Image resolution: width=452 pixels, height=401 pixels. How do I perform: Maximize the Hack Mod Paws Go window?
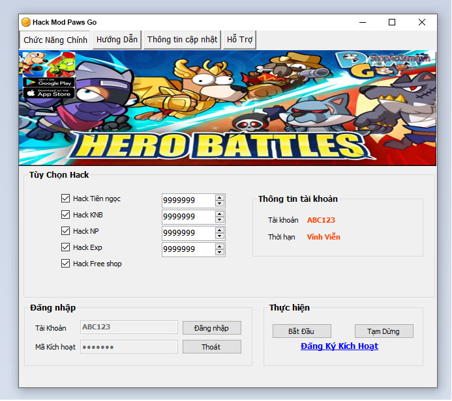(392, 22)
